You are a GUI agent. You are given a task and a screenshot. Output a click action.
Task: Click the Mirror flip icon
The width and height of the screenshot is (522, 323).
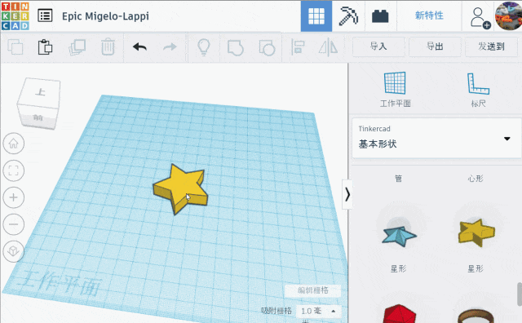[x=328, y=47]
